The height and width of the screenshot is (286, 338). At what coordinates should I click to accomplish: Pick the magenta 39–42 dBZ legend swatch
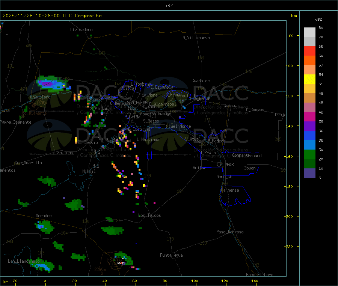309,117
